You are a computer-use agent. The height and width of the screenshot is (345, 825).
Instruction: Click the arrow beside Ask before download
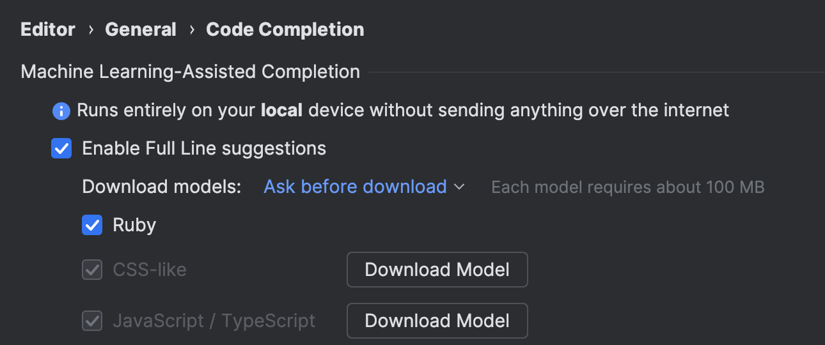tap(459, 187)
